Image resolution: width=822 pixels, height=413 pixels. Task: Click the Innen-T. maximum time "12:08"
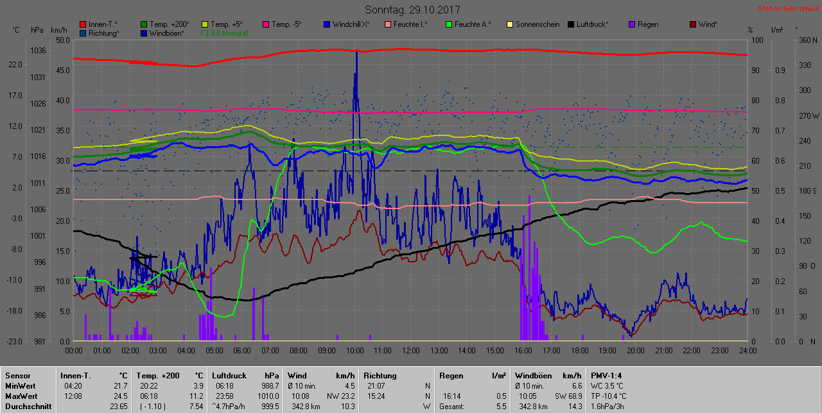[74, 396]
